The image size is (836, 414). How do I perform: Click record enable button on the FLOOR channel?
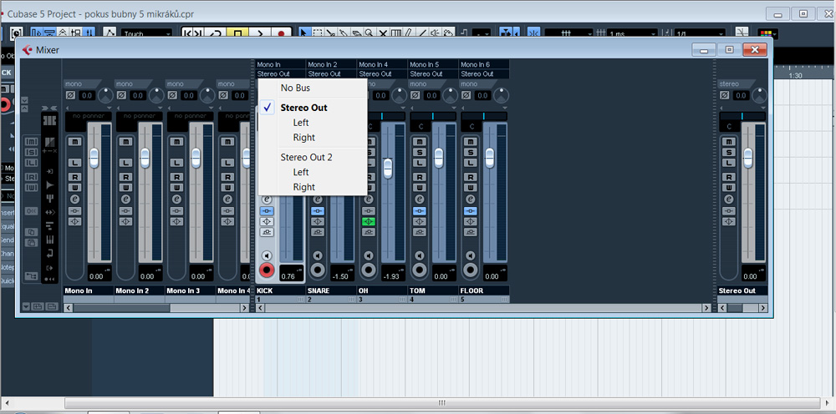tap(471, 270)
